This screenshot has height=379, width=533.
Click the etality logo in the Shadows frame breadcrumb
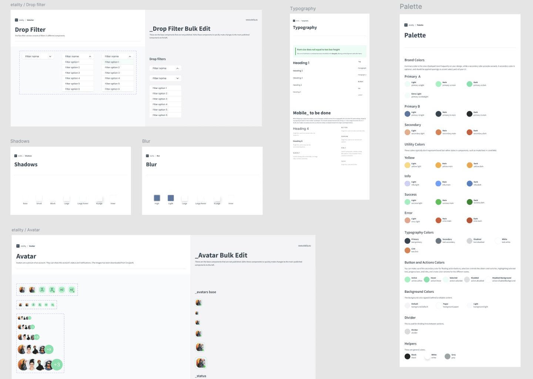coord(16,156)
